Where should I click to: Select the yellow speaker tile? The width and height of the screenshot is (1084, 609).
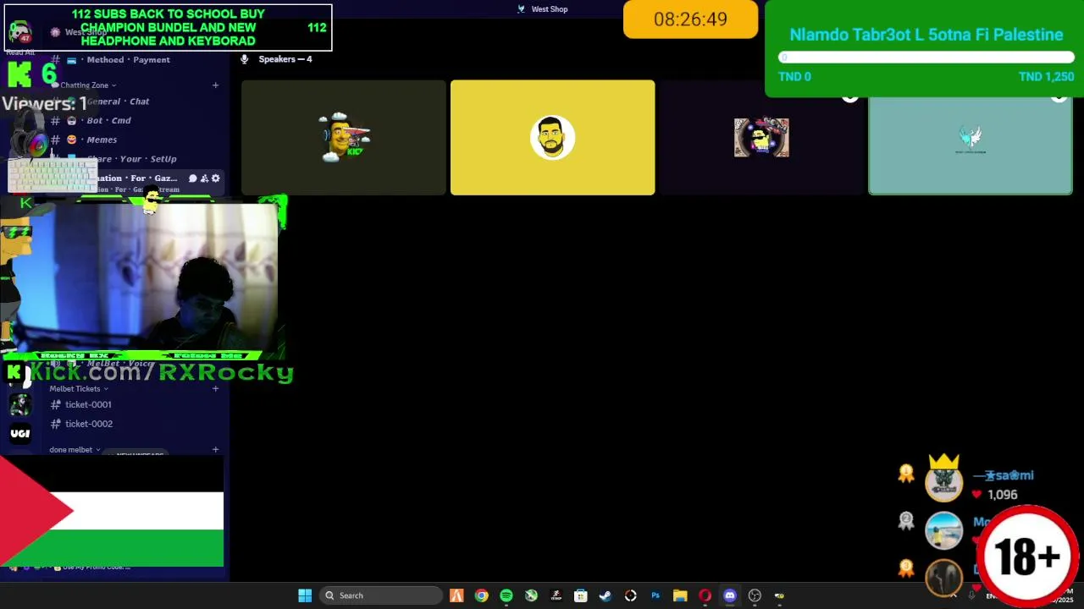pyautogui.click(x=552, y=137)
